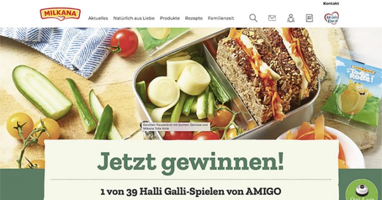The height and width of the screenshot is (200, 382).
Task: Go to the Rezepte navigation item
Action: (x=193, y=18)
